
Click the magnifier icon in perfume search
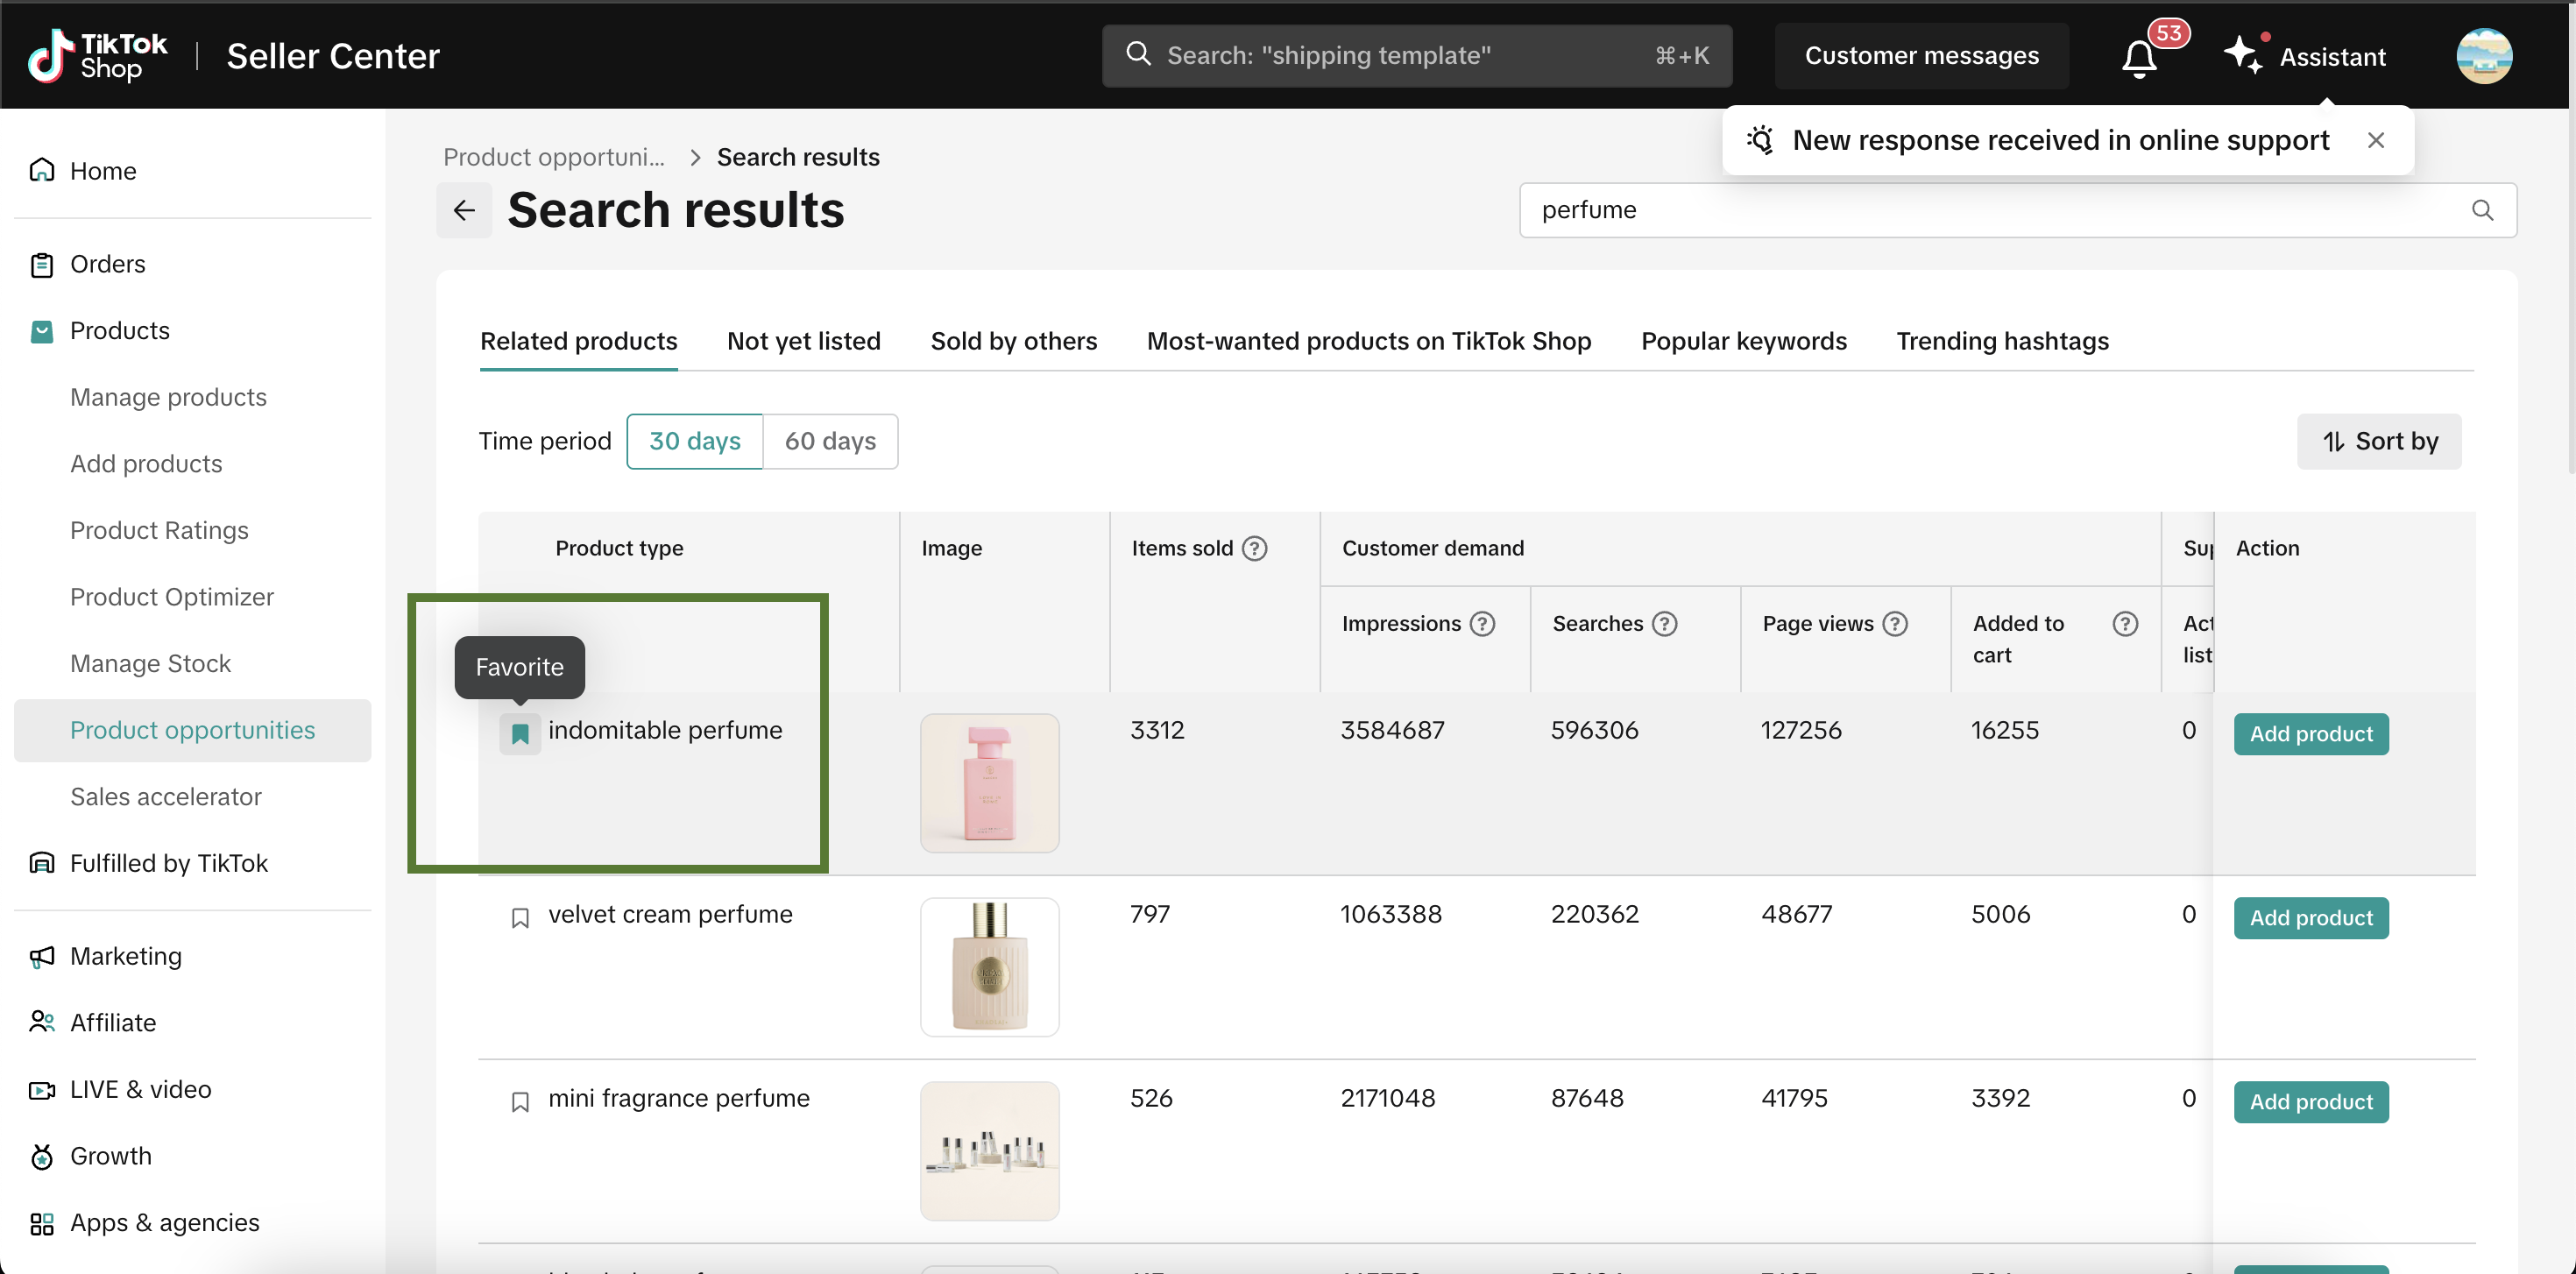[x=2482, y=210]
